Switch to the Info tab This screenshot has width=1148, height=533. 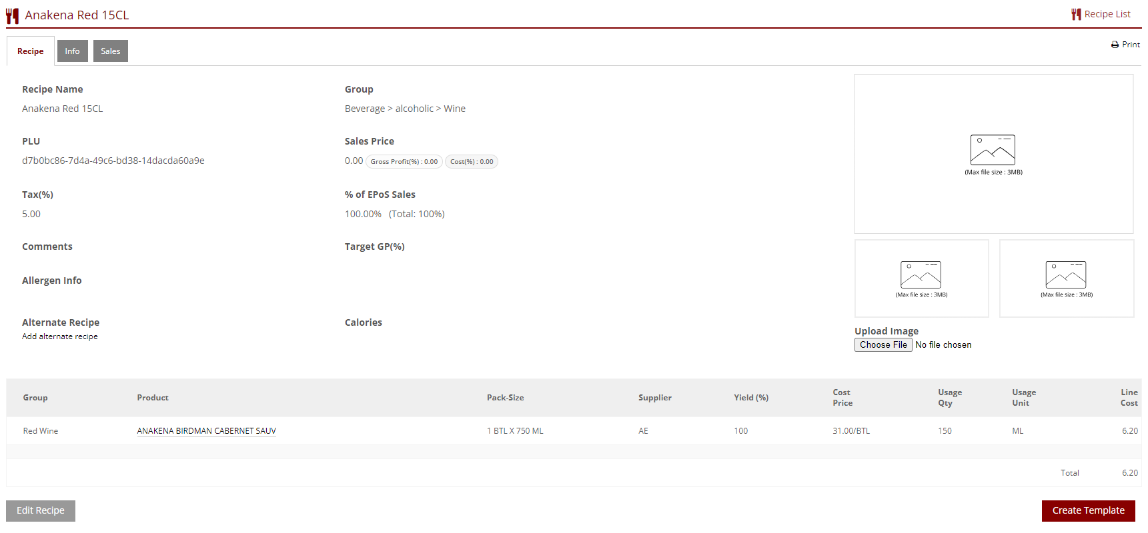pyautogui.click(x=72, y=51)
